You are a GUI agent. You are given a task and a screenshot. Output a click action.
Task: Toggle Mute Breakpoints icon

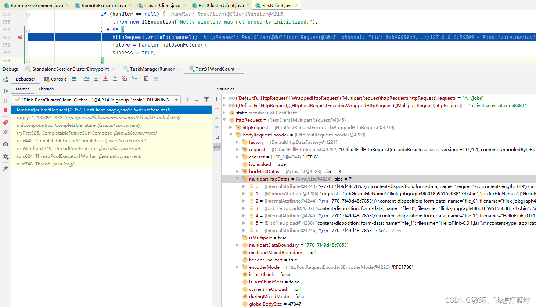pos(6,132)
